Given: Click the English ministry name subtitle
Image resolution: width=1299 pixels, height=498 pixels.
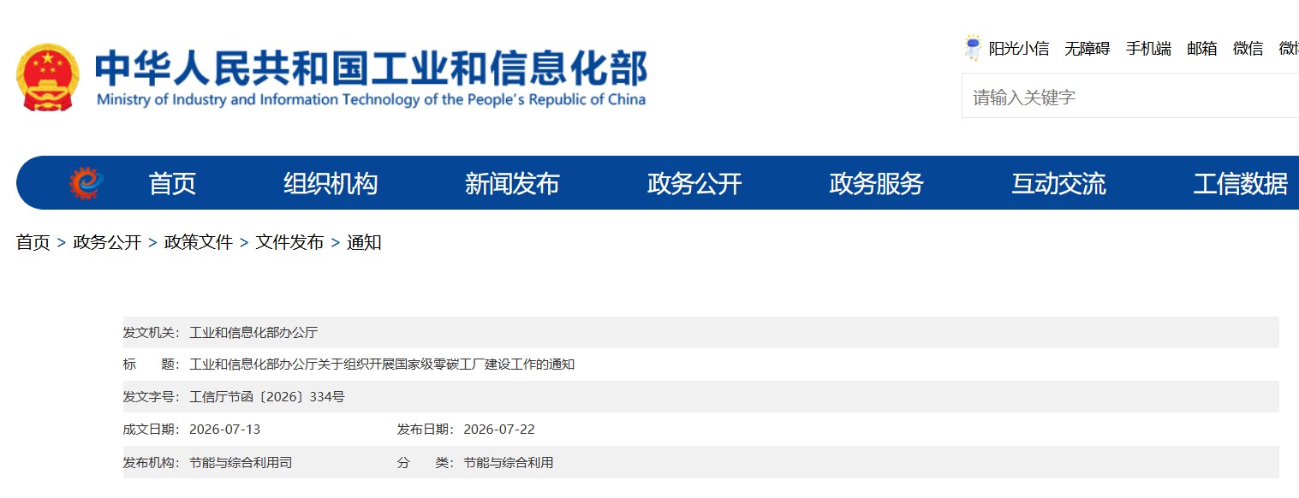Looking at the screenshot, I should pyautogui.click(x=371, y=99).
